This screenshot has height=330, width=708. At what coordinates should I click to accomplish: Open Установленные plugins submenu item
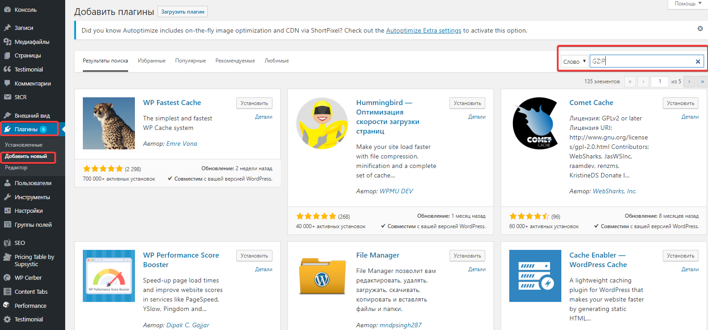coord(24,145)
